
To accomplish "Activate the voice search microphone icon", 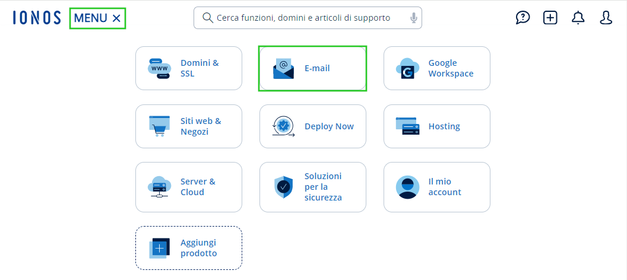I will (414, 18).
